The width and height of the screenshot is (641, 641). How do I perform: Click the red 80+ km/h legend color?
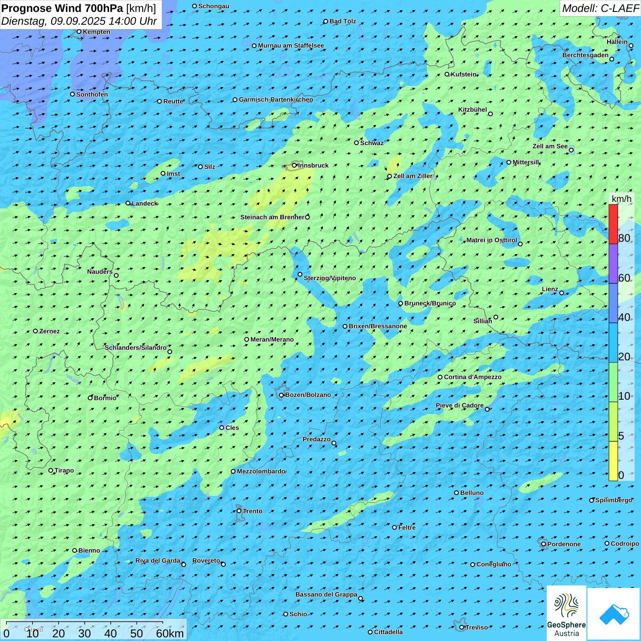pos(613,224)
